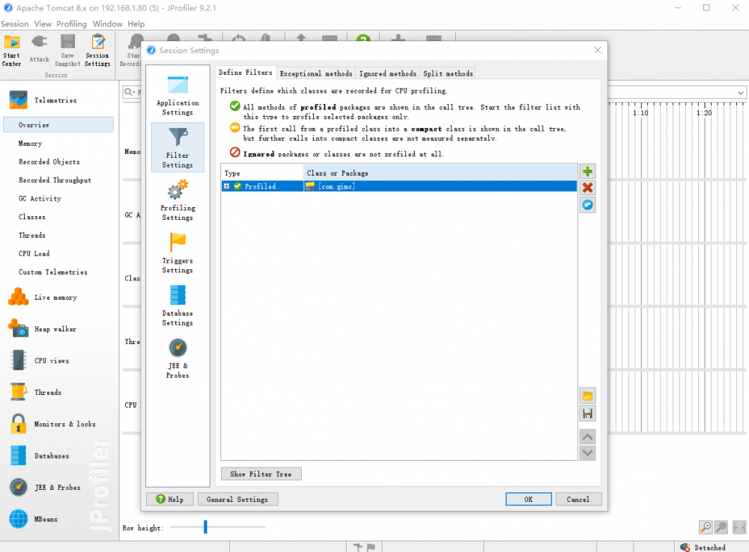Viewport: 749px width, 552px height.
Task: Click the zoom in magnifier icon
Action: click(x=706, y=527)
